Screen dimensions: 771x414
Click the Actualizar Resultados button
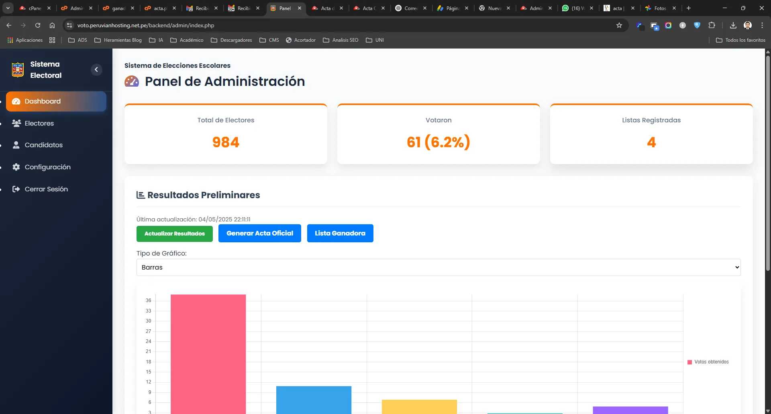175,233
